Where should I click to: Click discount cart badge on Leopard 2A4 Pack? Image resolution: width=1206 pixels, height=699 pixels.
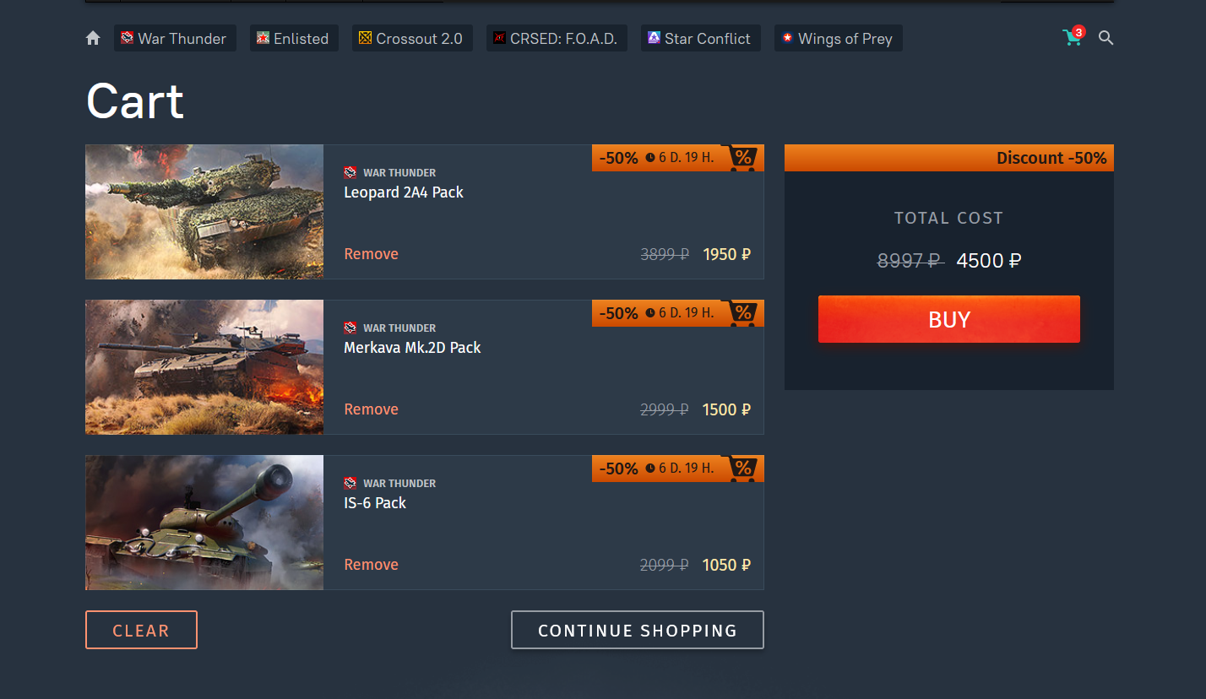pos(742,158)
